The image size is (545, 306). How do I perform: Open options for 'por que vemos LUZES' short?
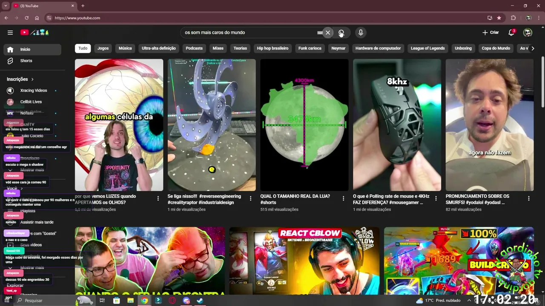click(x=158, y=198)
